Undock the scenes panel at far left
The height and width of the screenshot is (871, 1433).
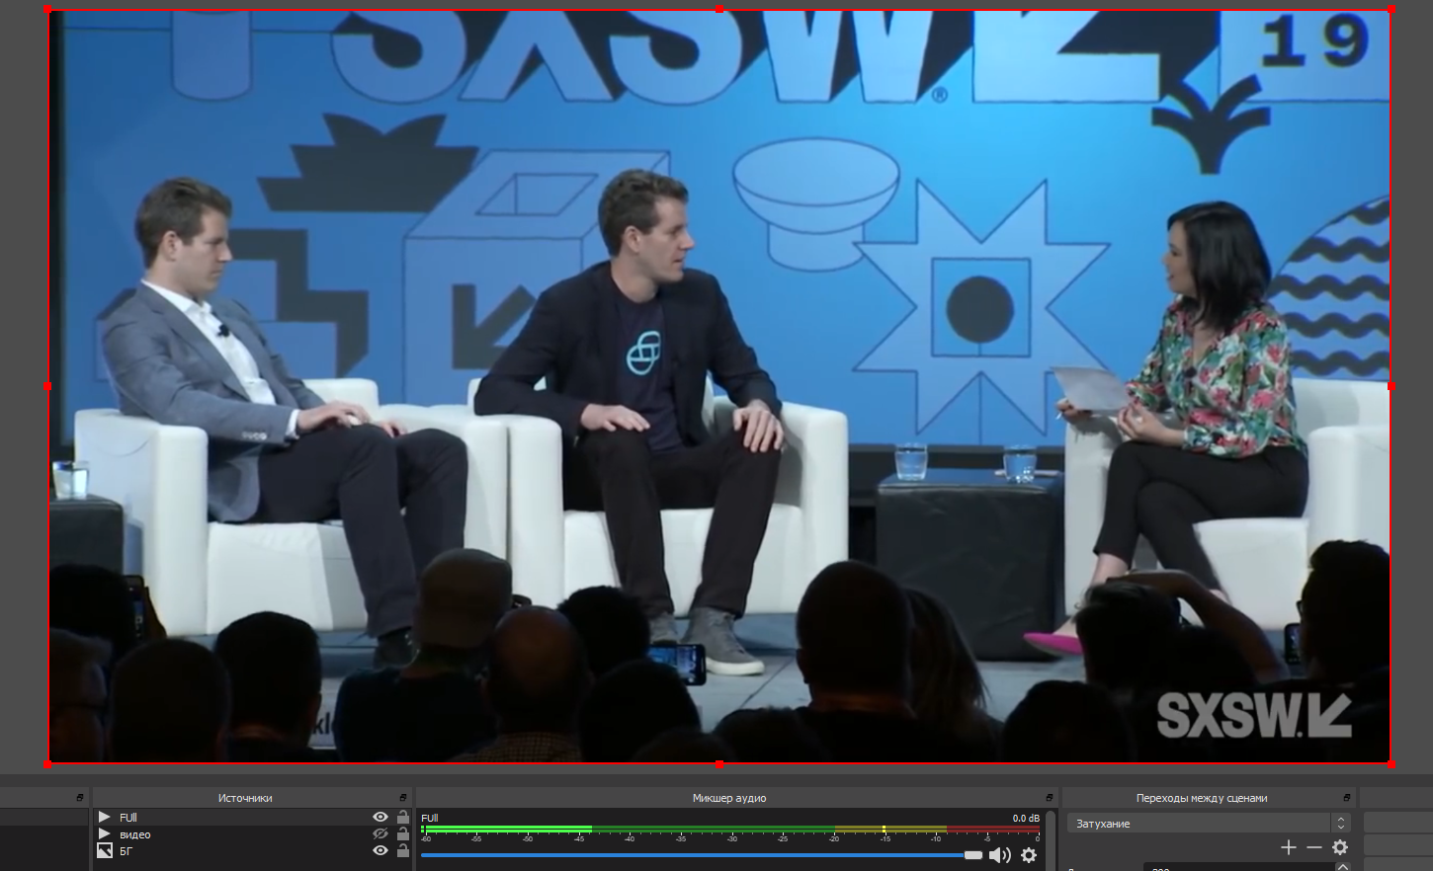click(80, 797)
